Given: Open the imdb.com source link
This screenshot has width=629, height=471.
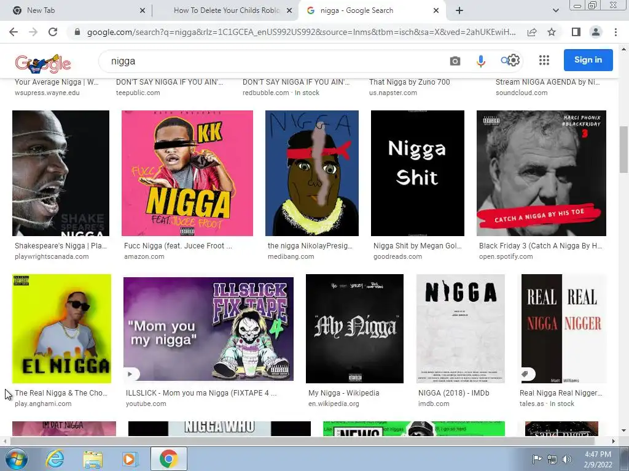Looking at the screenshot, I should pyautogui.click(x=434, y=404).
